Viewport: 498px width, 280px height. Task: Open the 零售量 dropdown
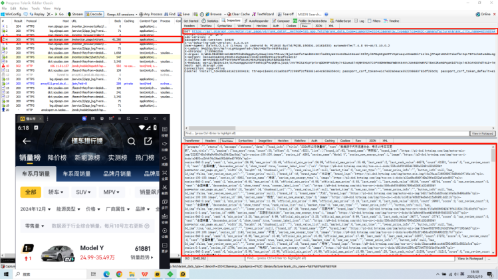(35, 226)
